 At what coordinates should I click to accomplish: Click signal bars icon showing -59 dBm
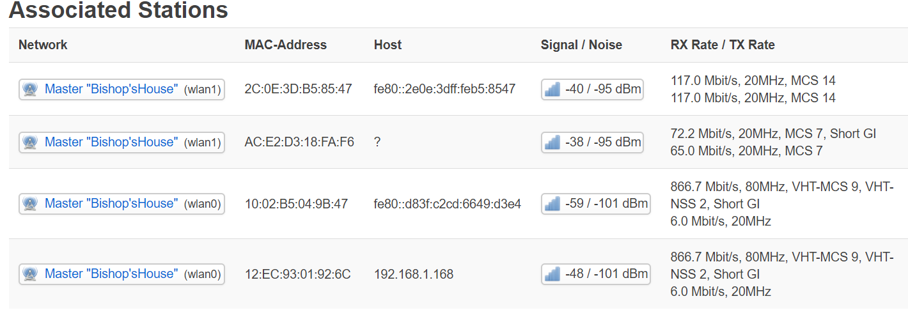[552, 204]
